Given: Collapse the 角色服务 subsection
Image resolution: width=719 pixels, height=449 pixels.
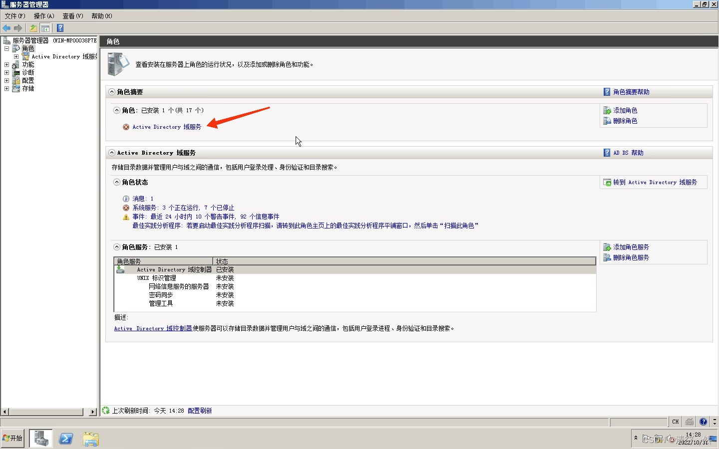Looking at the screenshot, I should point(116,247).
